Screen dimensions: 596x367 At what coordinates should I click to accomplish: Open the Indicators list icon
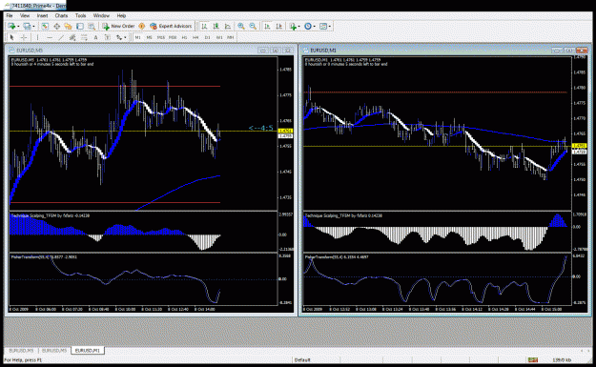coord(293,27)
